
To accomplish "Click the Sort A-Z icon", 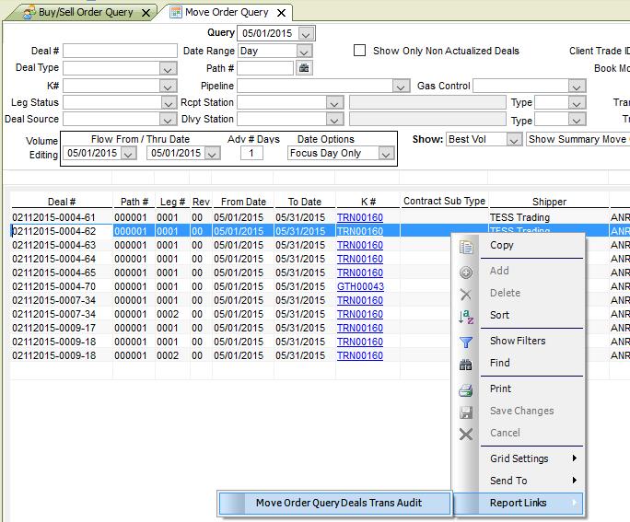I will (466, 316).
